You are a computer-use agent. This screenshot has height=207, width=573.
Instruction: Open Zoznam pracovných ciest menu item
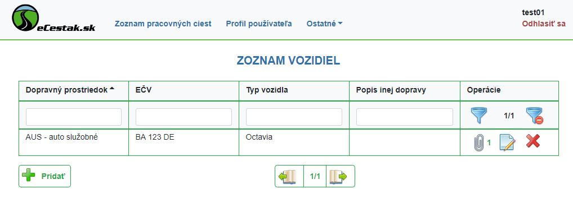pyautogui.click(x=163, y=24)
